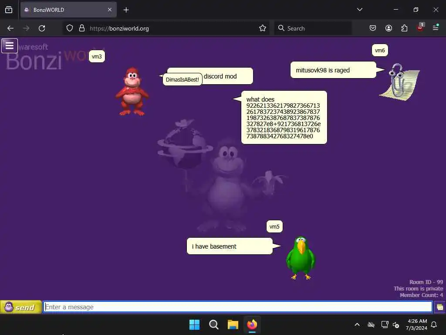Close the BonziWORLD tab
Screen dimensions: 446x335
[110, 10]
